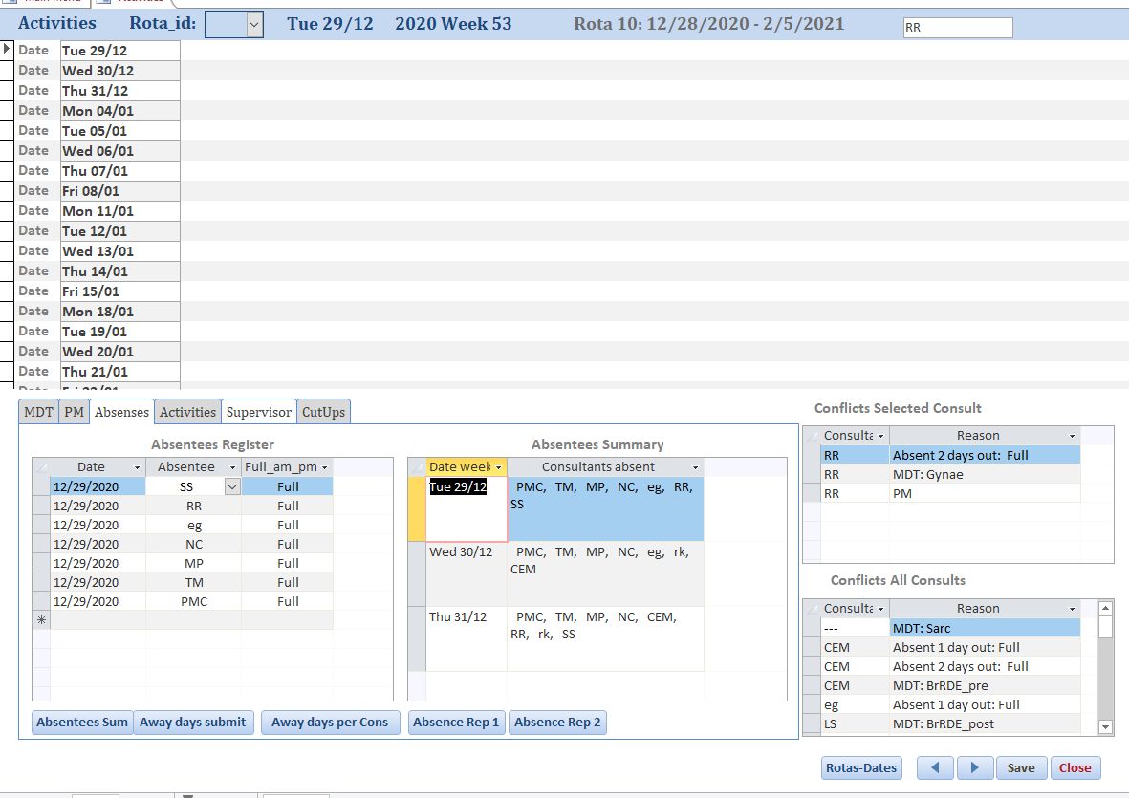Click the Absentees Sum button
This screenshot has width=1129, height=798.
[x=81, y=723]
